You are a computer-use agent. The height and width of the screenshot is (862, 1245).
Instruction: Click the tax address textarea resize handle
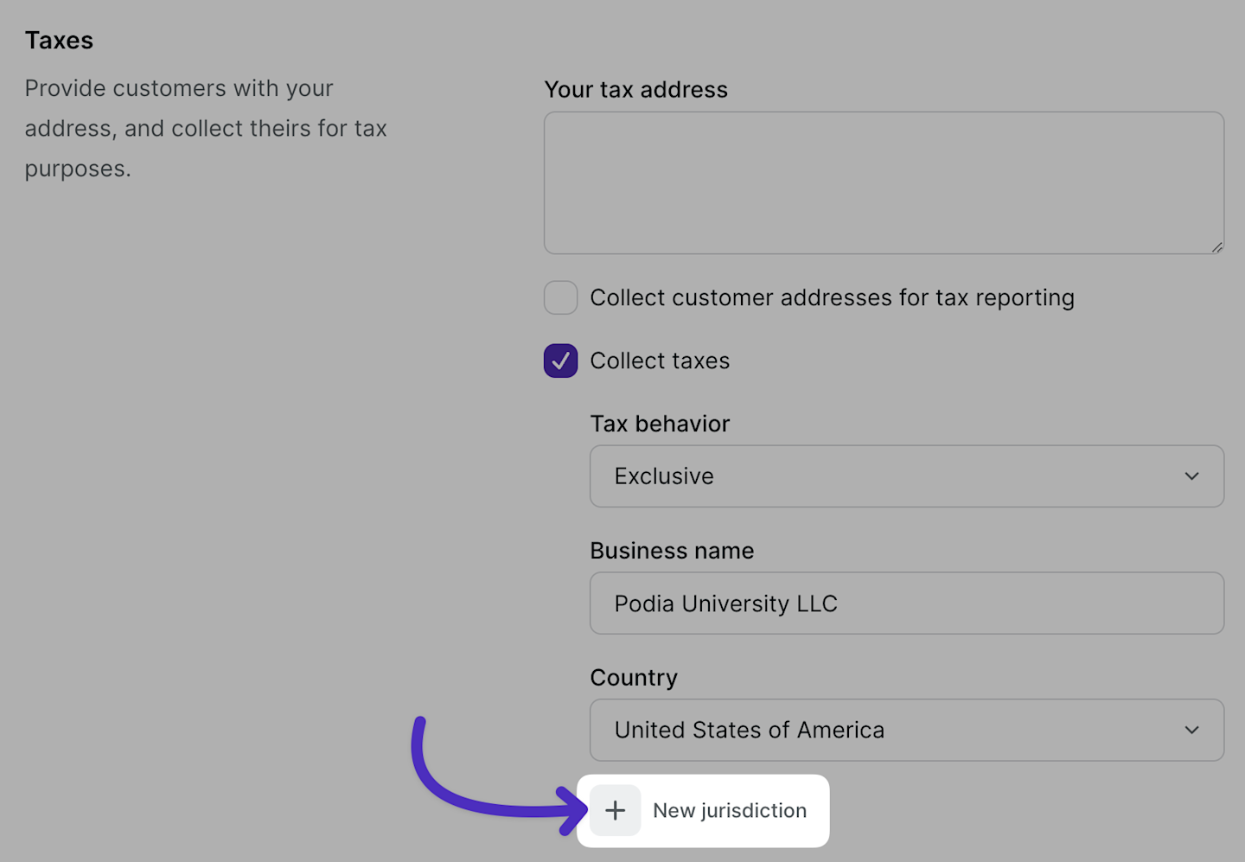pos(1216,247)
